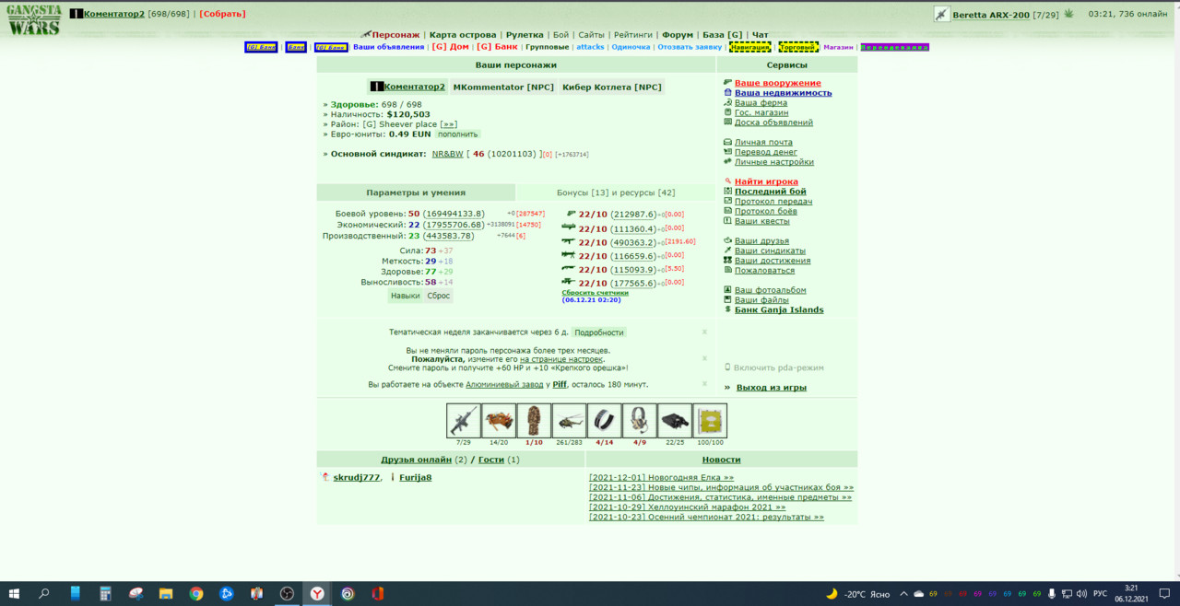Open File Explorer from the taskbar

(166, 594)
